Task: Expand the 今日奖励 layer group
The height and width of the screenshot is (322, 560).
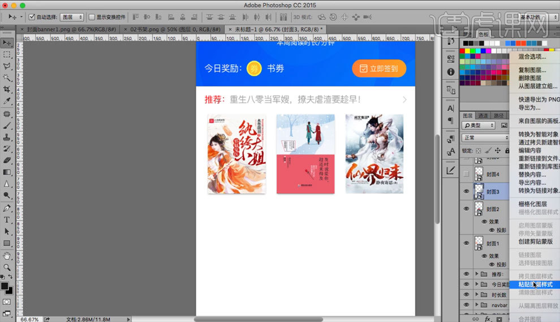Action: 477,284
